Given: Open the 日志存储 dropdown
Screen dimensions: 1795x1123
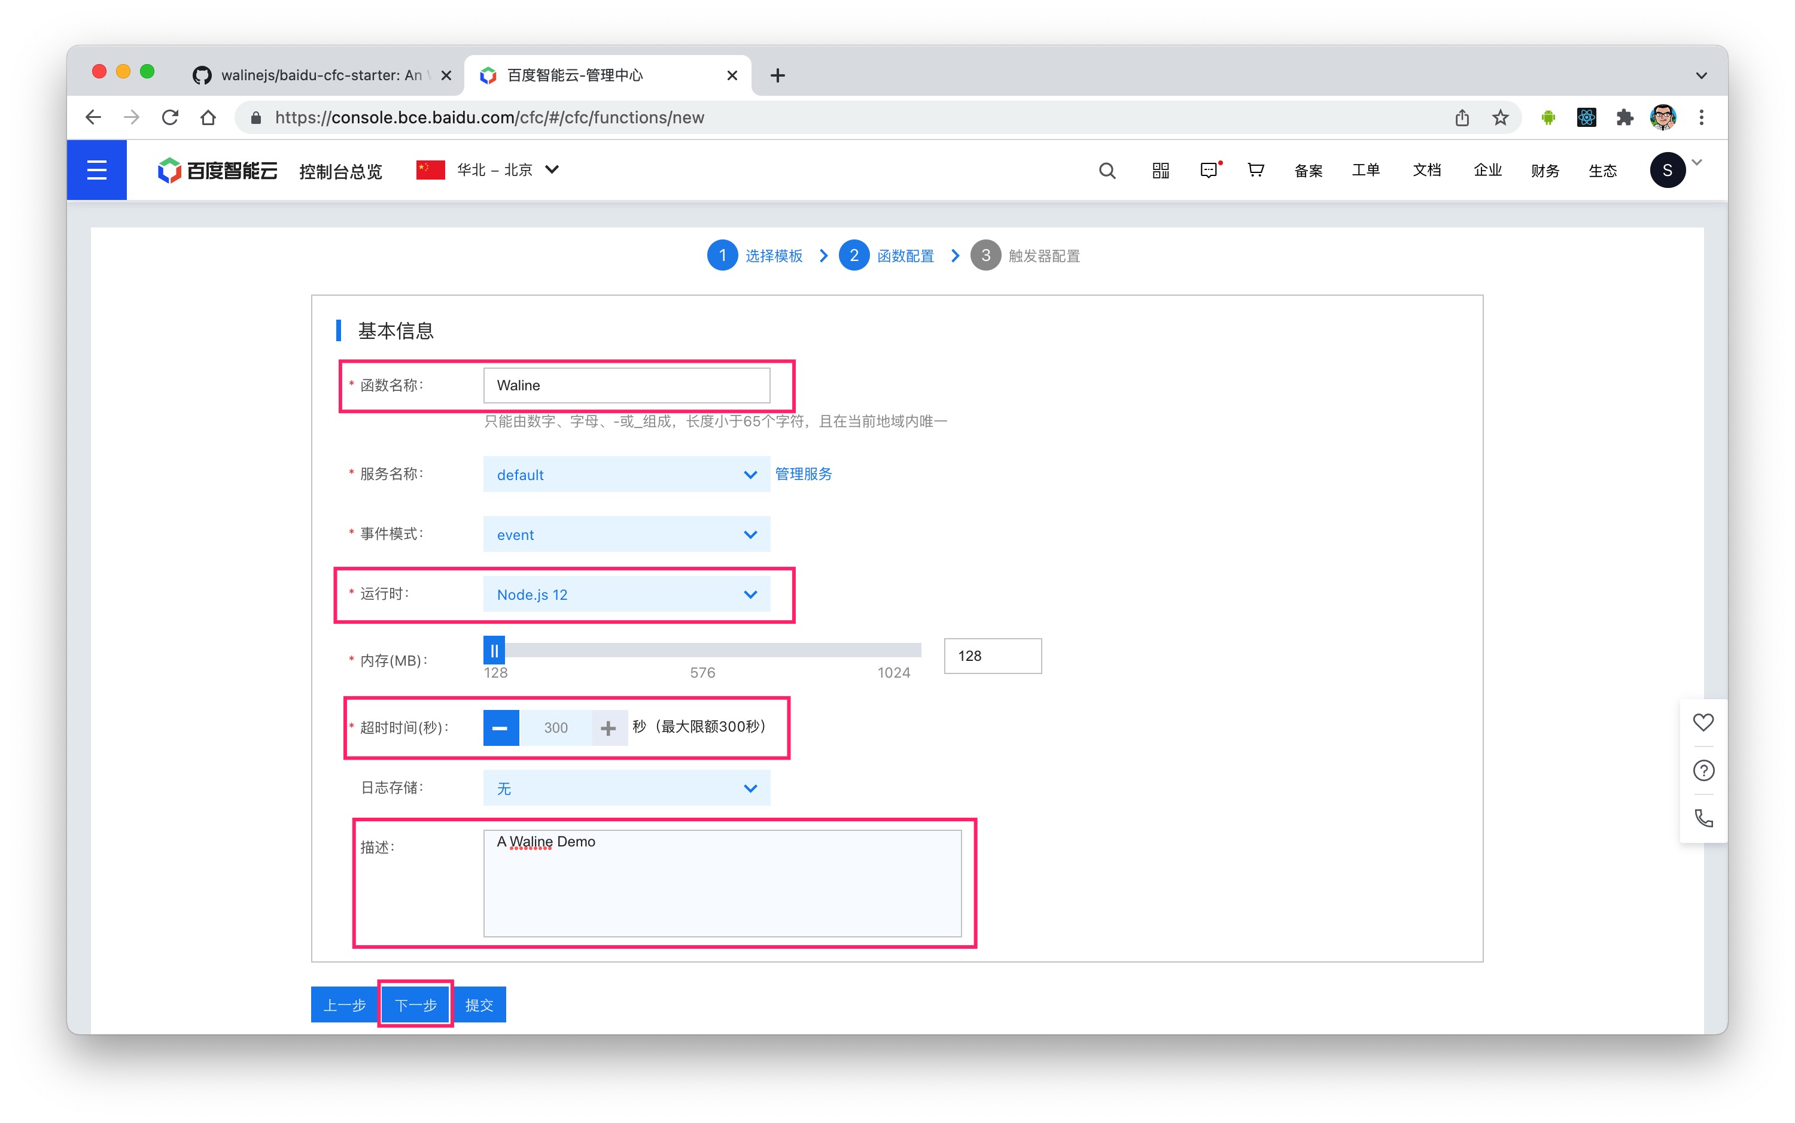Looking at the screenshot, I should [626, 788].
